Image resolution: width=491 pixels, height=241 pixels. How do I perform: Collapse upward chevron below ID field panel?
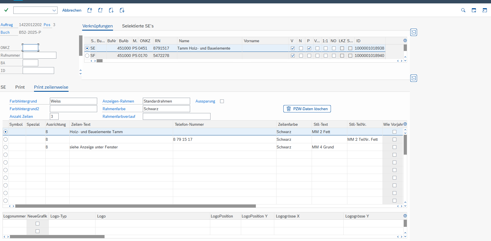point(80,70)
